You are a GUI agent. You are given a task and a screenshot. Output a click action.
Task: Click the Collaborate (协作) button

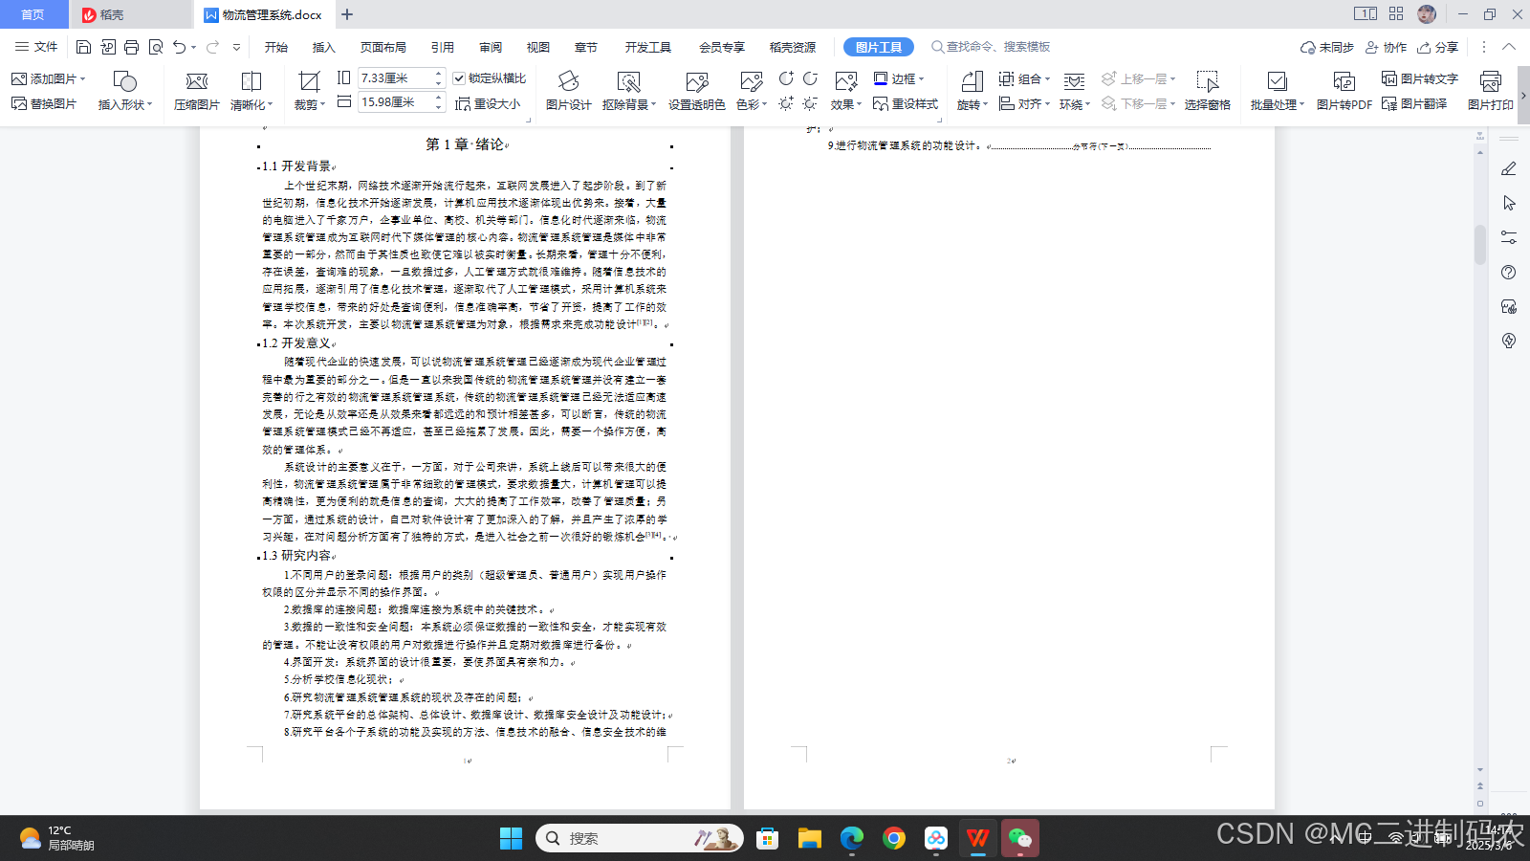(1387, 47)
